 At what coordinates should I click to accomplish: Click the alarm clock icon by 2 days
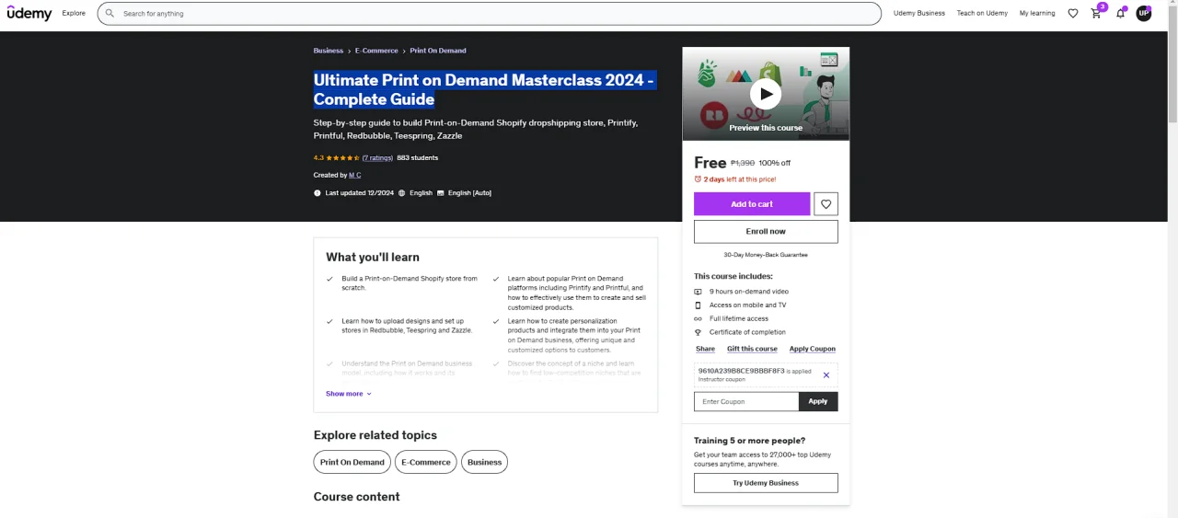coord(698,179)
